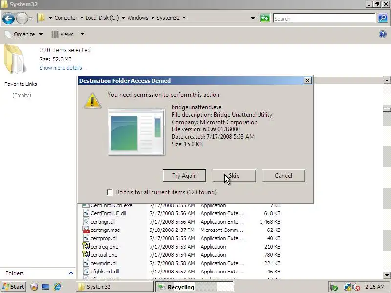The height and width of the screenshot is (293, 391).
Task: Click the Show more details link
Action: coord(64,68)
